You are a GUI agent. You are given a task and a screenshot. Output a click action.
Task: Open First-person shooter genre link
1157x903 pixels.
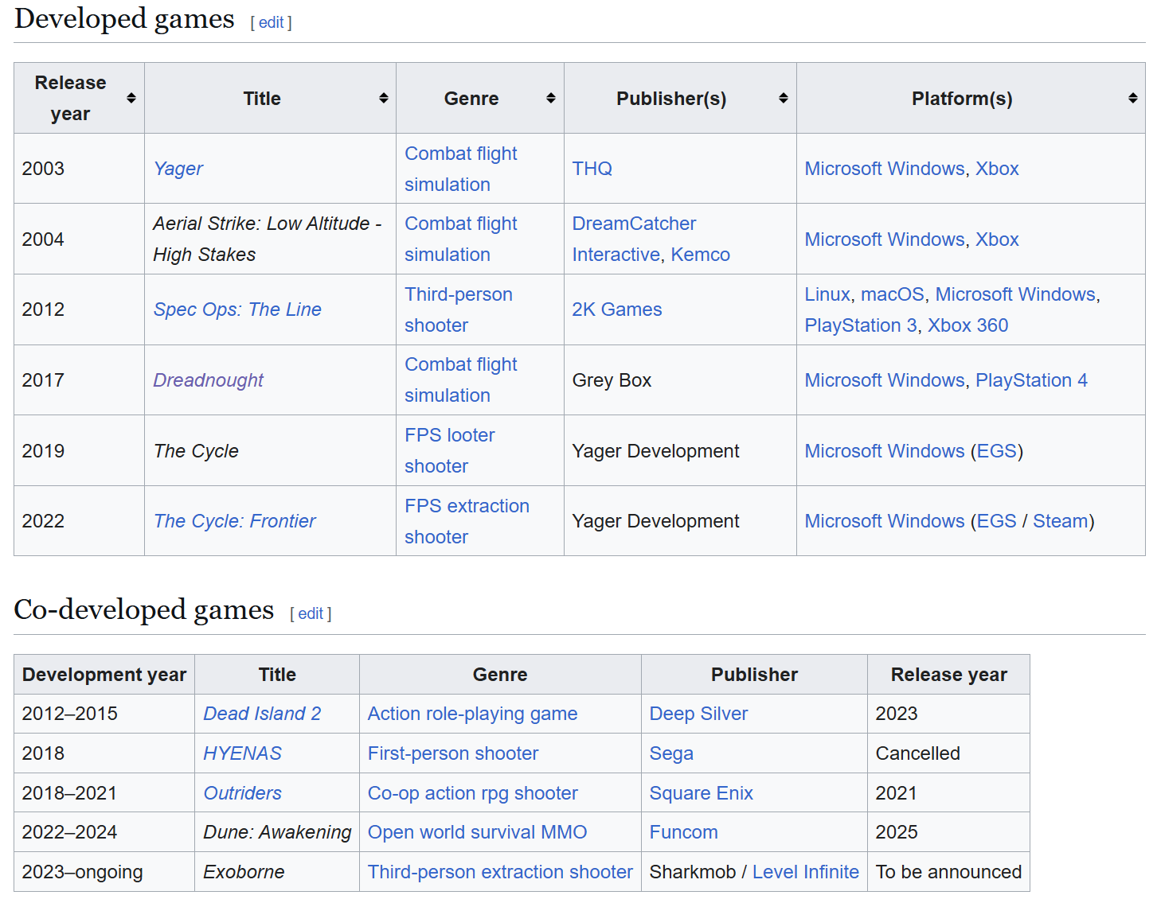pos(453,753)
